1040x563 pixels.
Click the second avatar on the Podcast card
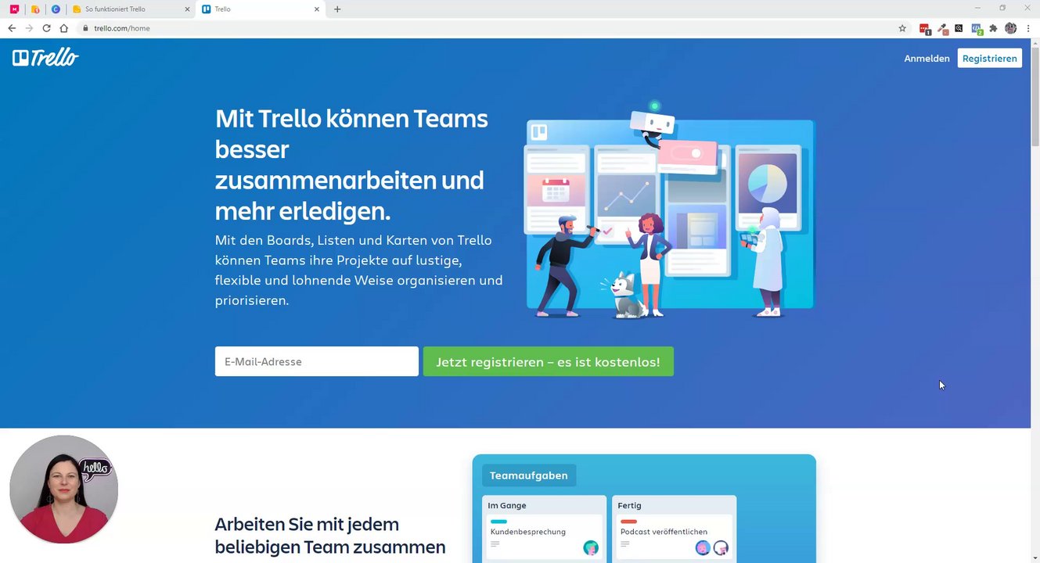tap(721, 547)
